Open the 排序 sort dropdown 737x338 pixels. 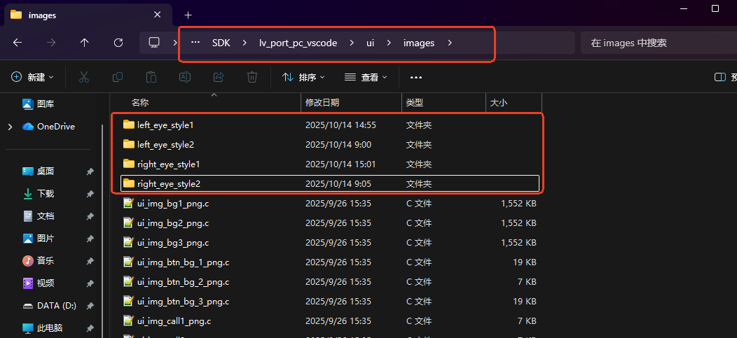303,77
